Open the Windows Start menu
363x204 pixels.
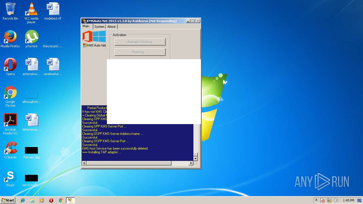point(8,200)
